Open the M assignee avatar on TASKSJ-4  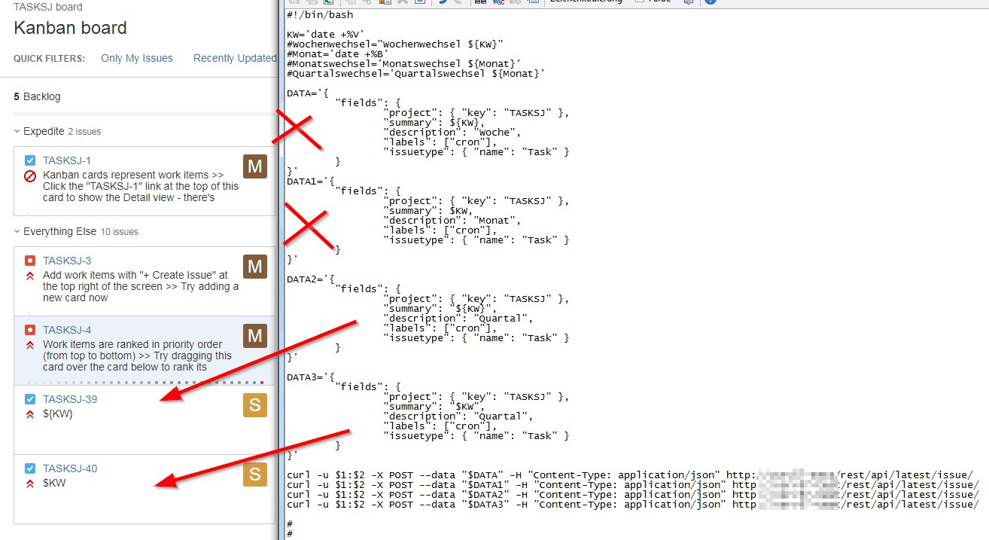click(x=255, y=336)
